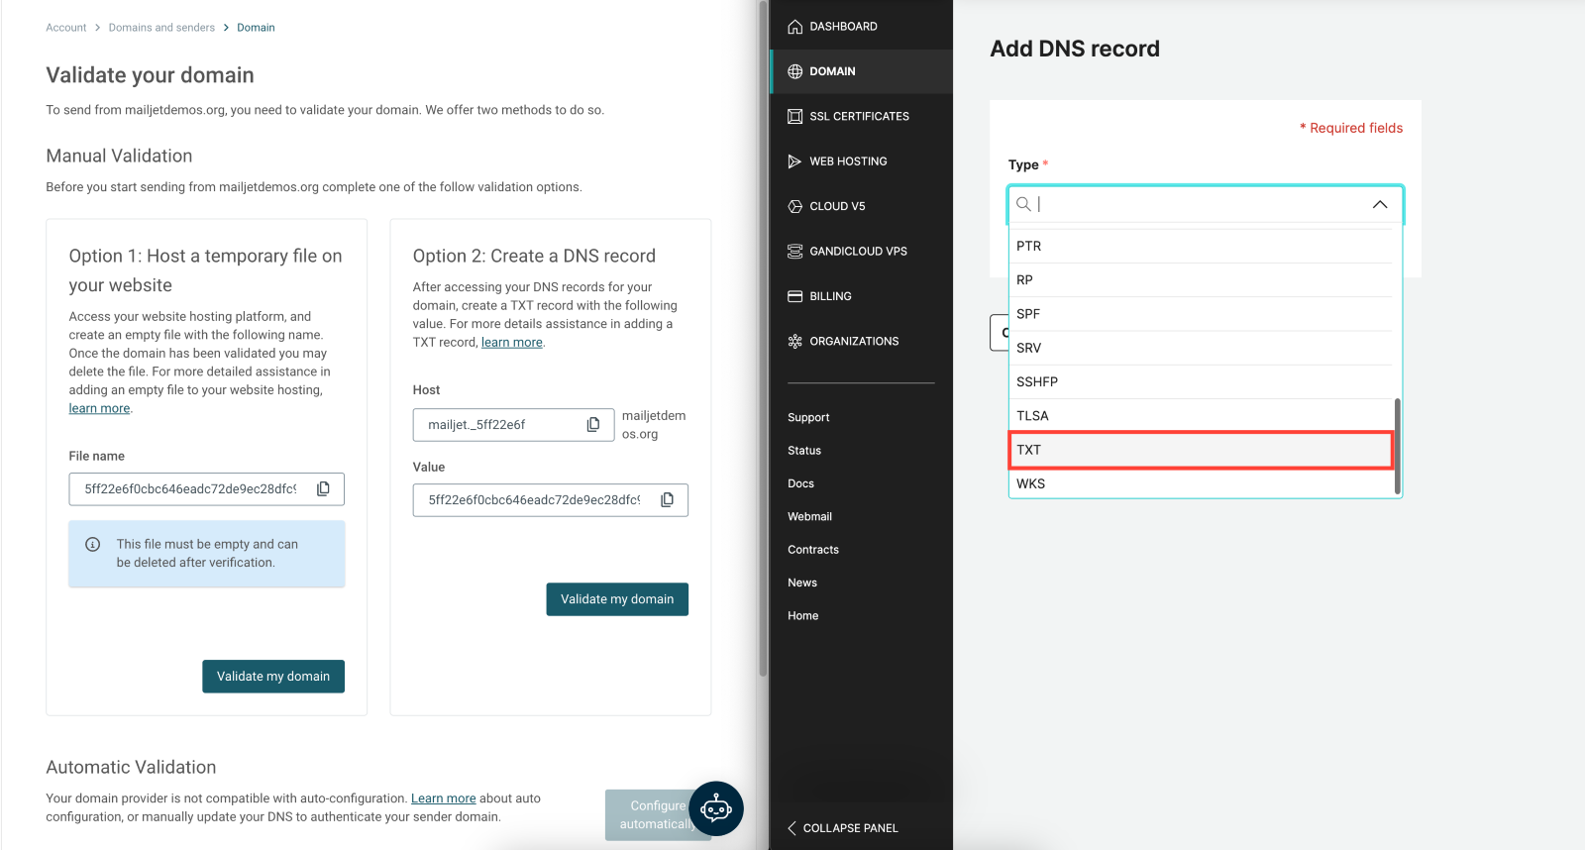This screenshot has width=1585, height=850.
Task: Open the chatbot assistant icon
Action: point(716,808)
